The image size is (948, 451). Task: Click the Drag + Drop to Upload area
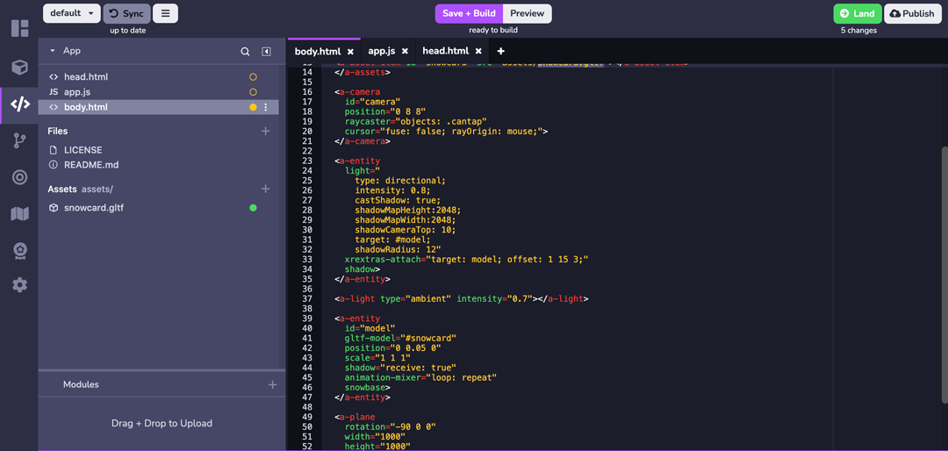coord(162,423)
